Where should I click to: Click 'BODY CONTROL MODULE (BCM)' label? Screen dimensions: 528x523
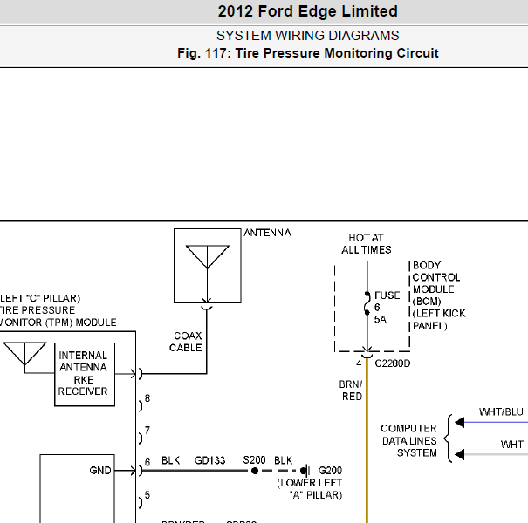(x=436, y=283)
